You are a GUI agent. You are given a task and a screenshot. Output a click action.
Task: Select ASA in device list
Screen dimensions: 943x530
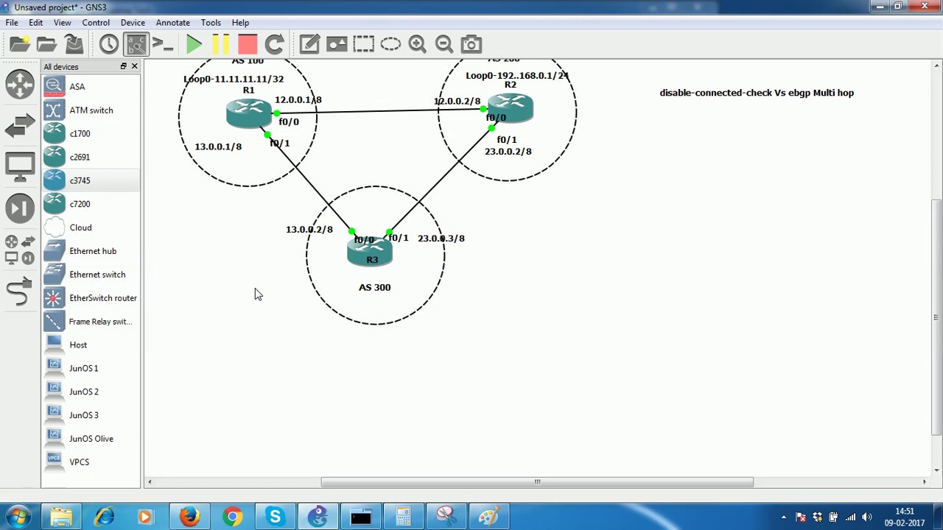[x=91, y=87]
